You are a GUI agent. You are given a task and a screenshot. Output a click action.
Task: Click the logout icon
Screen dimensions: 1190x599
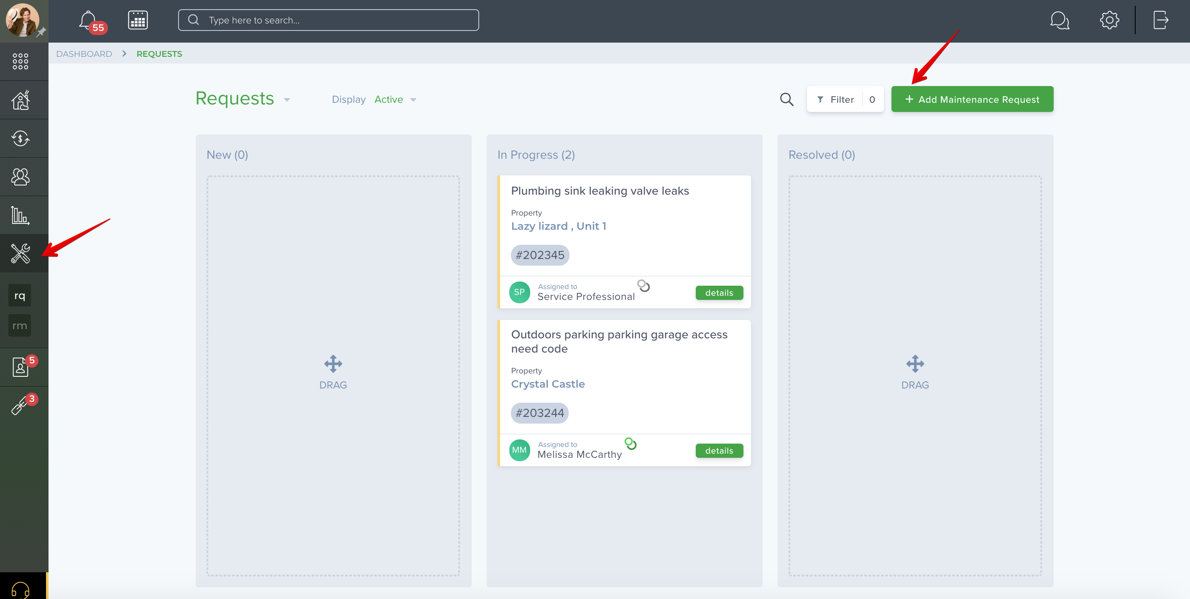point(1160,20)
